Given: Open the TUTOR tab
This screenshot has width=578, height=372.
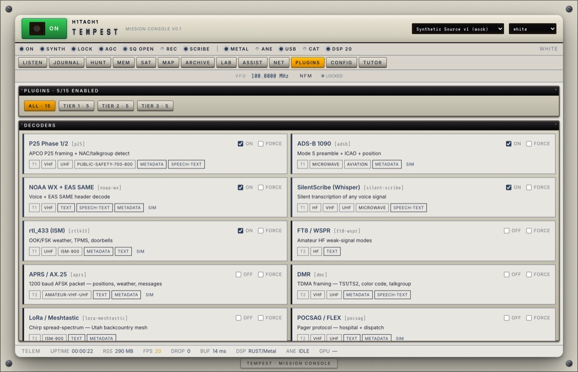Looking at the screenshot, I should click(x=373, y=63).
